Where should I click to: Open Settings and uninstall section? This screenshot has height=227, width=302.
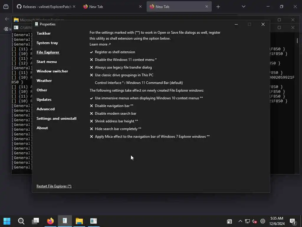pyautogui.click(x=56, y=119)
